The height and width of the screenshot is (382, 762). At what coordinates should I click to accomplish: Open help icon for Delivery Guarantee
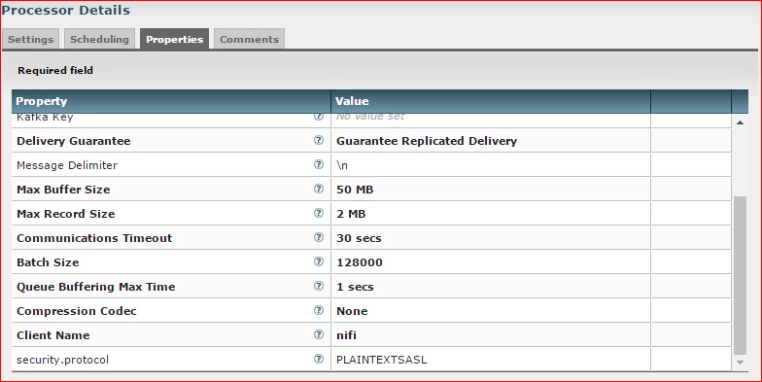[x=319, y=140]
